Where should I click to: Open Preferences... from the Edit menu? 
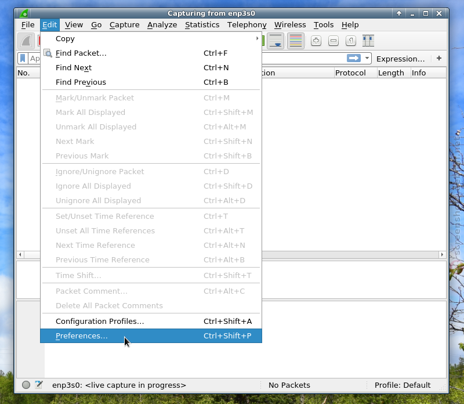pyautogui.click(x=151, y=336)
